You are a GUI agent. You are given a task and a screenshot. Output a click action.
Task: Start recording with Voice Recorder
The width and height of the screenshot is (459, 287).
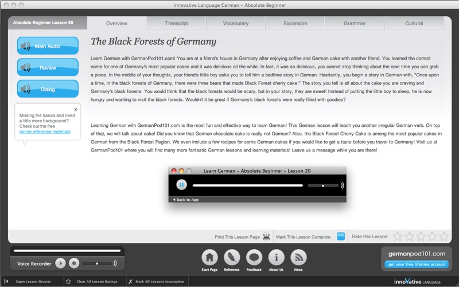(x=74, y=263)
